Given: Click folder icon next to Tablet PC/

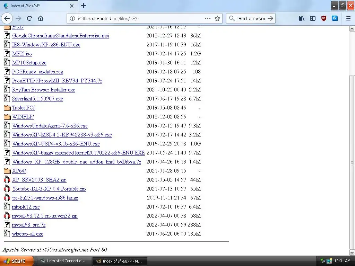Looking at the screenshot, I should click(7, 108).
